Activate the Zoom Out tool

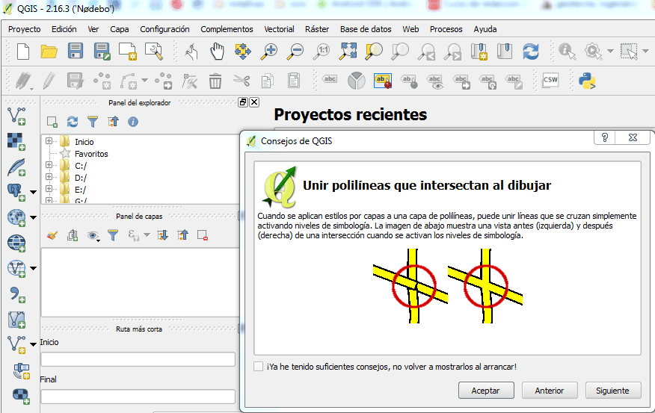[x=295, y=52]
